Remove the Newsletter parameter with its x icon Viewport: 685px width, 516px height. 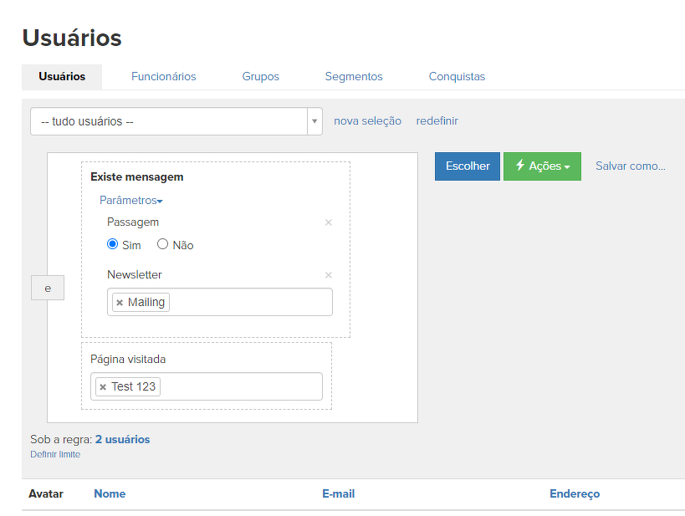point(328,275)
